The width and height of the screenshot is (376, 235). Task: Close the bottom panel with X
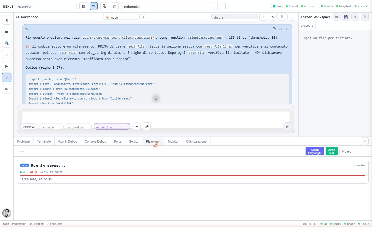[x=365, y=141]
